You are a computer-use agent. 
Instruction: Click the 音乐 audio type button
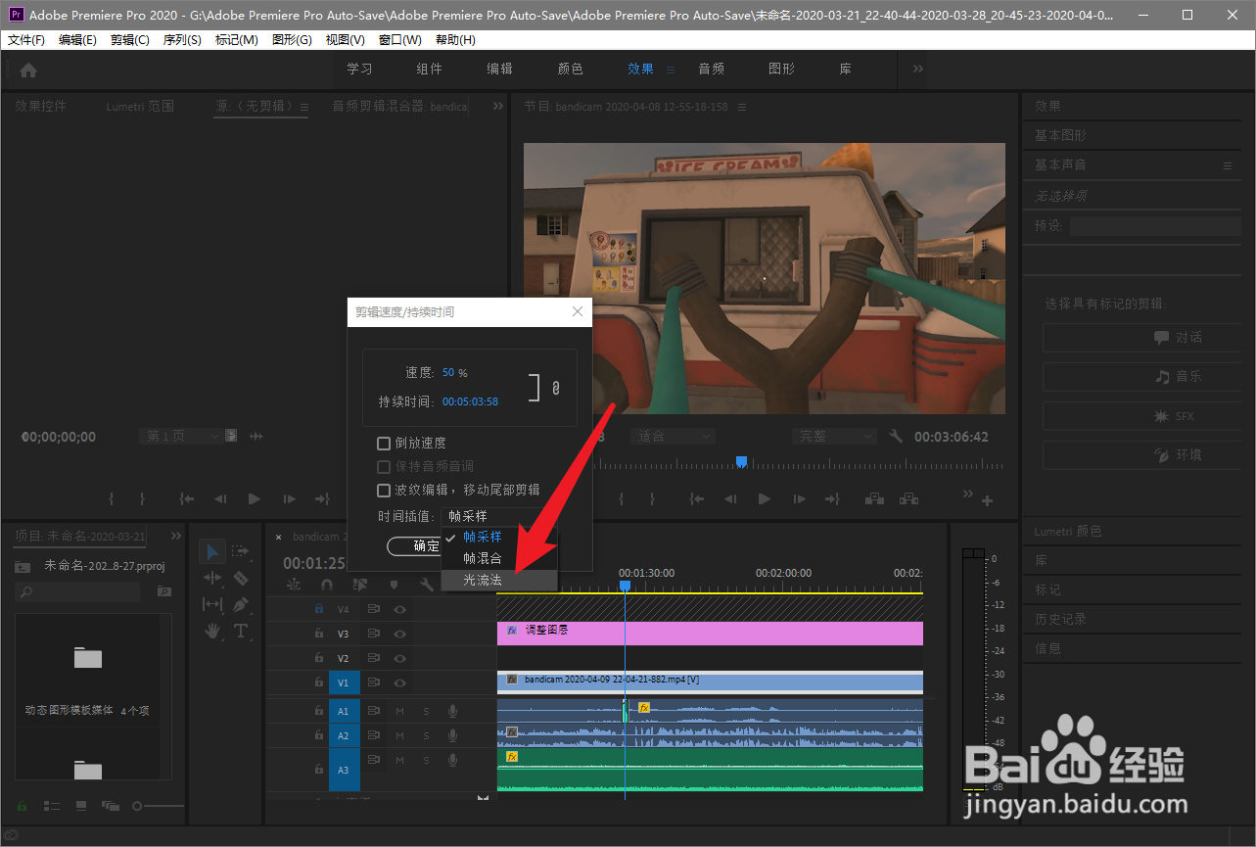pyautogui.click(x=1141, y=376)
